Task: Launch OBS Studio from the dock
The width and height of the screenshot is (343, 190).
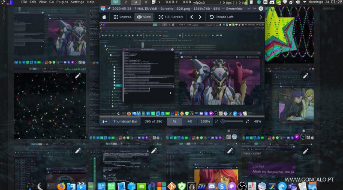Action: point(242,187)
